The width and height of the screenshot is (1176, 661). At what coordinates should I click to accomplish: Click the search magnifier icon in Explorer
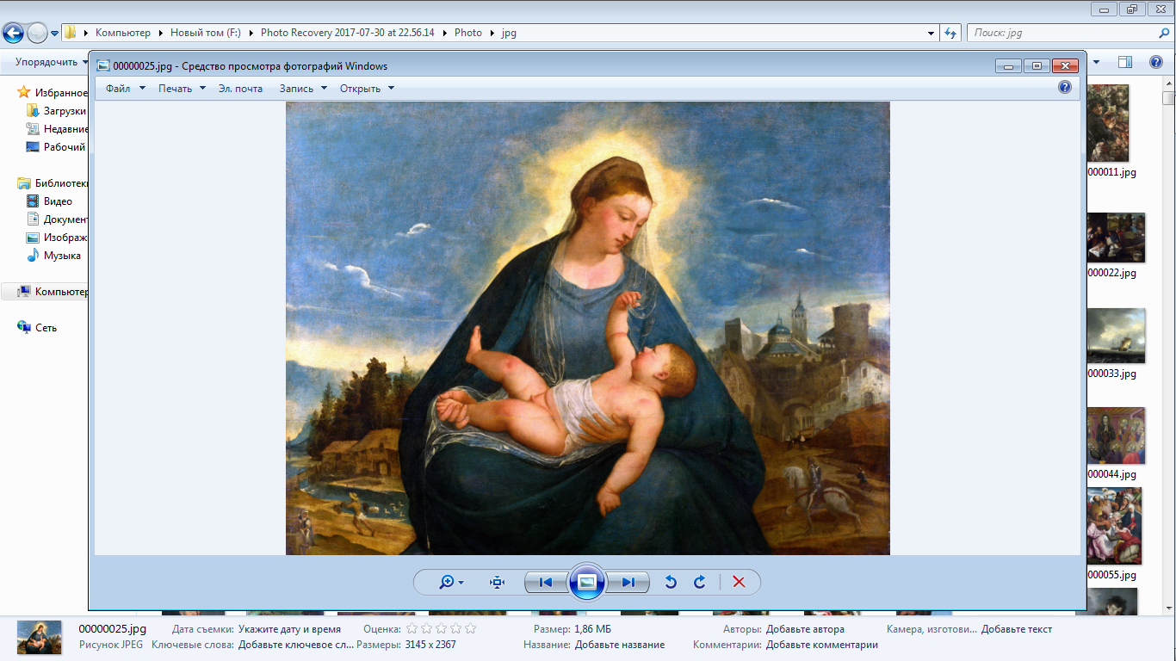point(1164,34)
